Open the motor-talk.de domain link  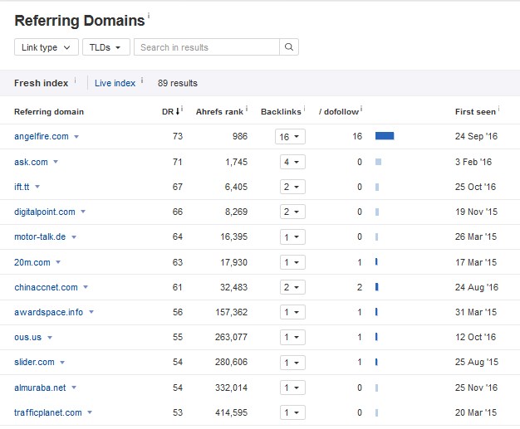pos(39,237)
